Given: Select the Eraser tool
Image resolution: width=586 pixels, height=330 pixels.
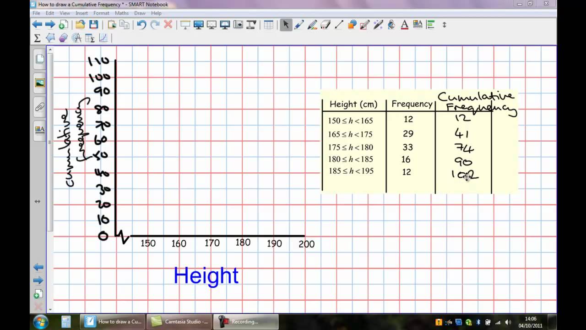Looking at the screenshot, I should (x=326, y=25).
